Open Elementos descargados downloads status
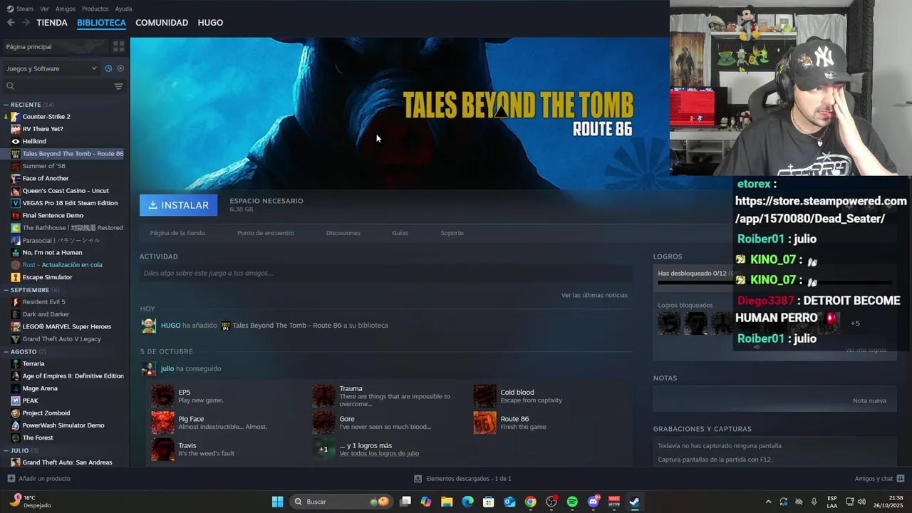 pos(463,479)
